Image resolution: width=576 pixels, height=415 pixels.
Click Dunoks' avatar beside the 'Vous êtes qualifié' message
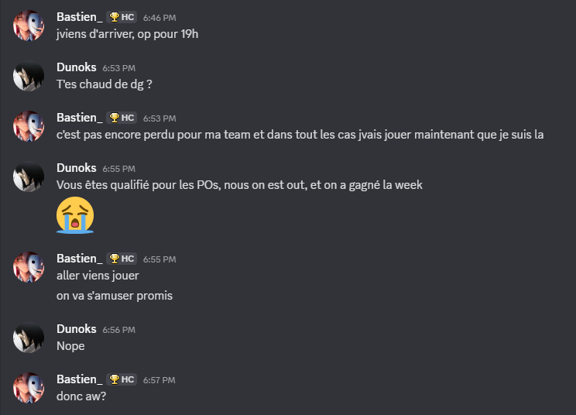(29, 177)
